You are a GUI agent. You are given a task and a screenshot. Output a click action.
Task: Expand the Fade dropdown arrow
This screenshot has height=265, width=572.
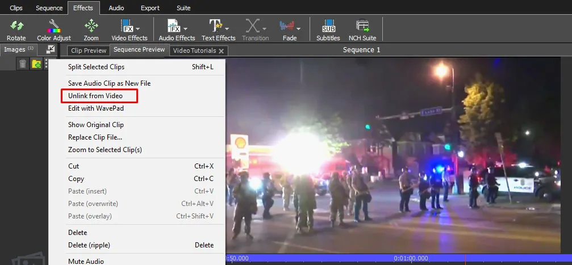[x=298, y=27]
